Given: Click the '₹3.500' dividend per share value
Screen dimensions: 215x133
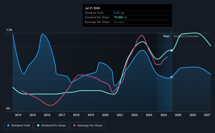Looking at the screenshot, I should point(118,18).
